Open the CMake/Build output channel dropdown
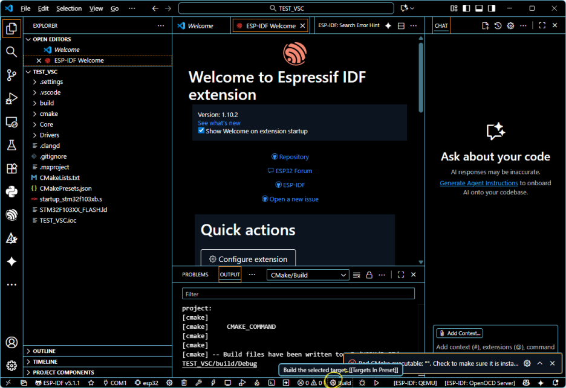The image size is (566, 388). coord(308,275)
